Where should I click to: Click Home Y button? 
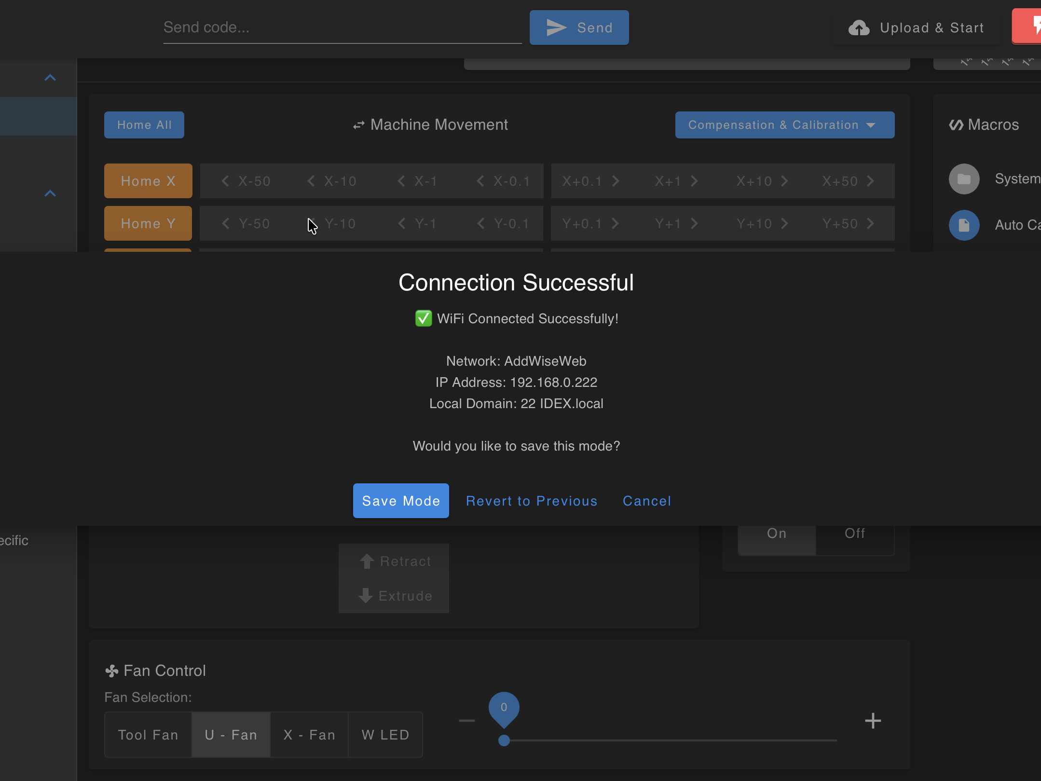148,223
